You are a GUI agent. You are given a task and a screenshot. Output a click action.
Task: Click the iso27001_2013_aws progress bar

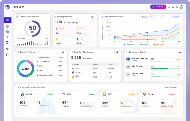[x=165, y=61]
